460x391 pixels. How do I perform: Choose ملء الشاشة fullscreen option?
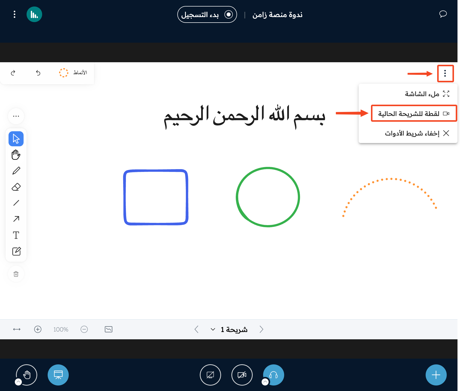[427, 94]
